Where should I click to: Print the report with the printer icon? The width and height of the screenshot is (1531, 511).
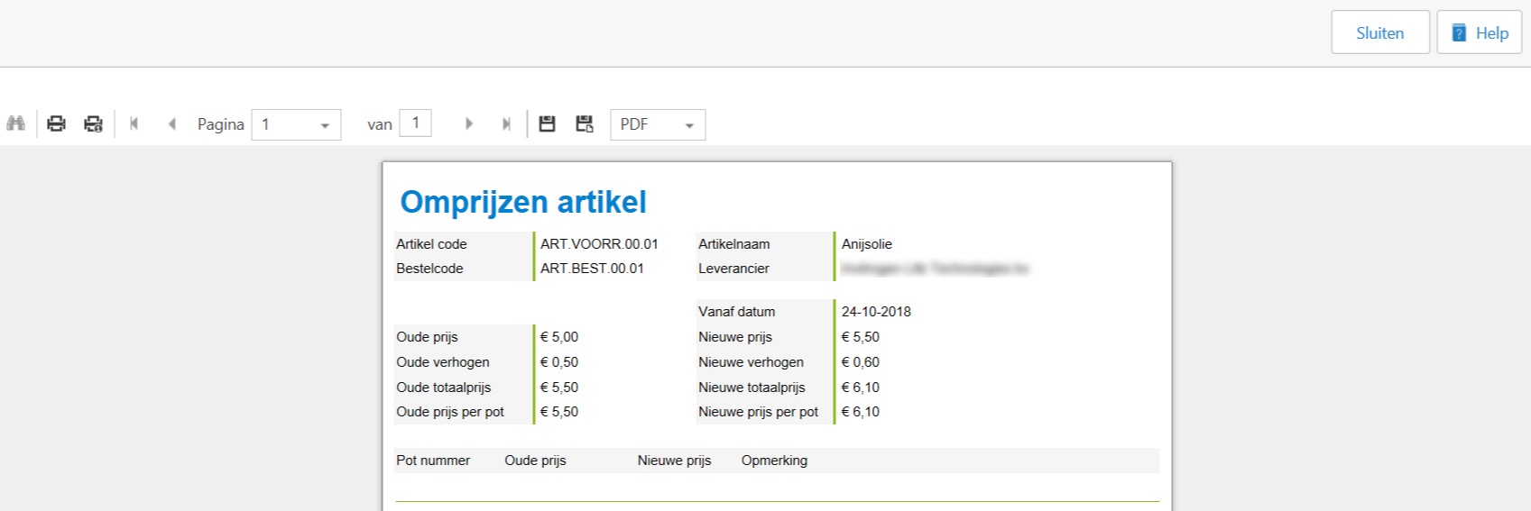pyautogui.click(x=56, y=123)
